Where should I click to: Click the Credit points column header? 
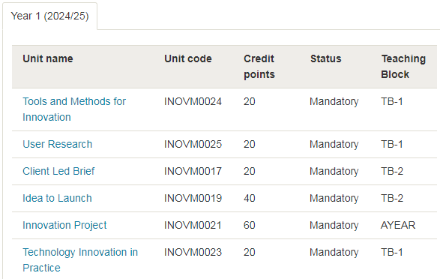[259, 67]
